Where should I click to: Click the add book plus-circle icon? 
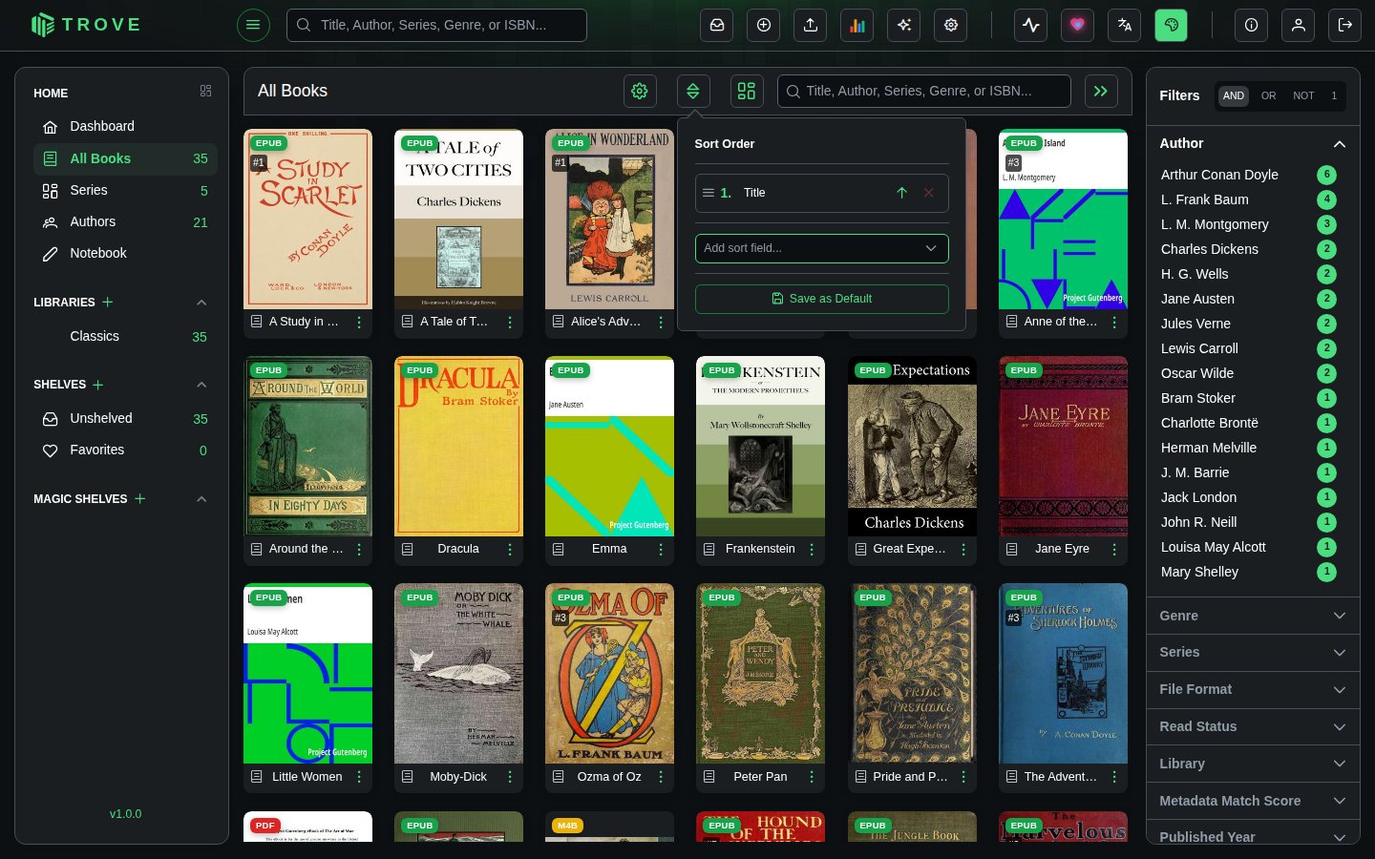pyautogui.click(x=764, y=26)
